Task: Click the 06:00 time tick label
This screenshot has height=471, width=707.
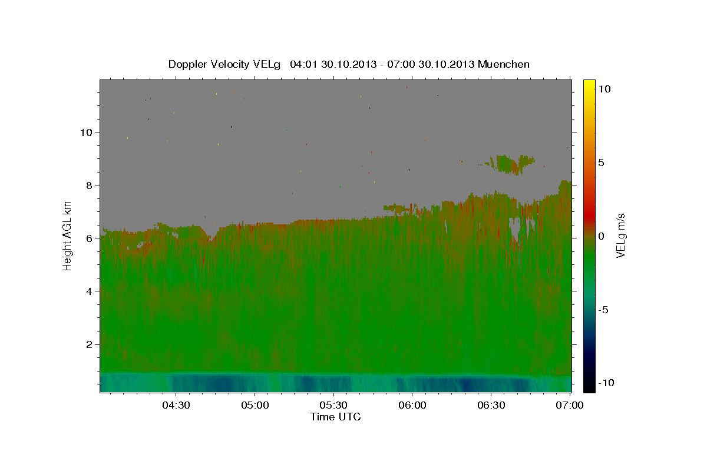Action: coord(412,405)
